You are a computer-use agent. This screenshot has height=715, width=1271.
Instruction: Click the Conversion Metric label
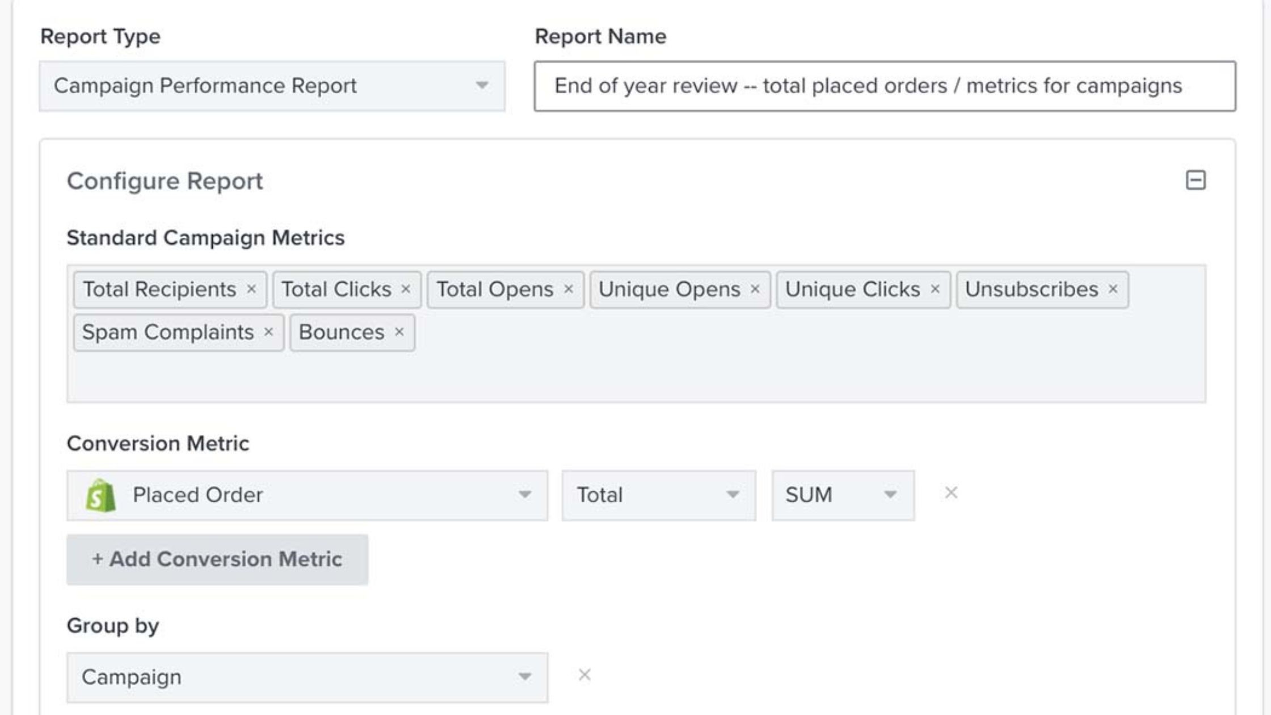click(x=158, y=443)
